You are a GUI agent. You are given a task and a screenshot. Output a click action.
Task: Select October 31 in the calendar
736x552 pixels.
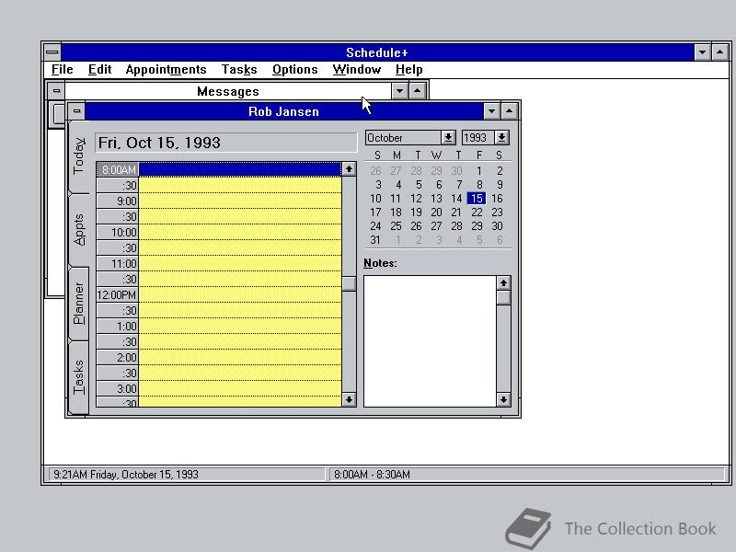click(375, 240)
